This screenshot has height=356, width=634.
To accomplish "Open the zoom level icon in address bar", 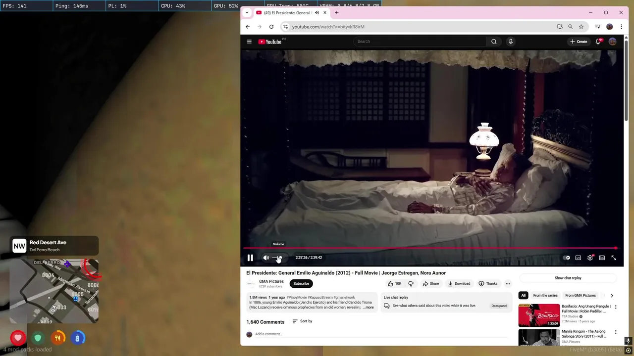I will 571,27.
